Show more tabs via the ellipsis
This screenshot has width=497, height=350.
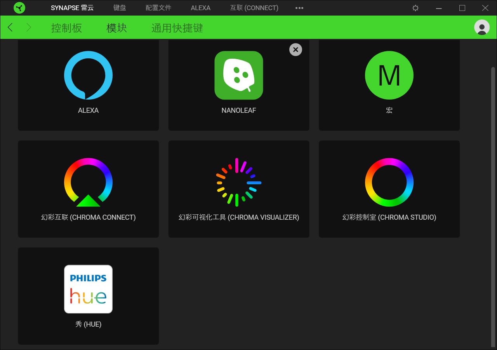[299, 8]
